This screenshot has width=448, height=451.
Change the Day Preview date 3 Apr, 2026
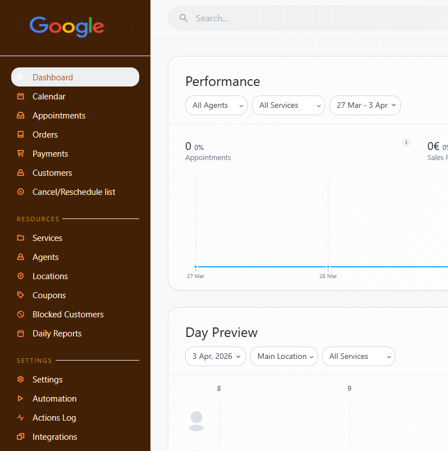pyautogui.click(x=215, y=356)
